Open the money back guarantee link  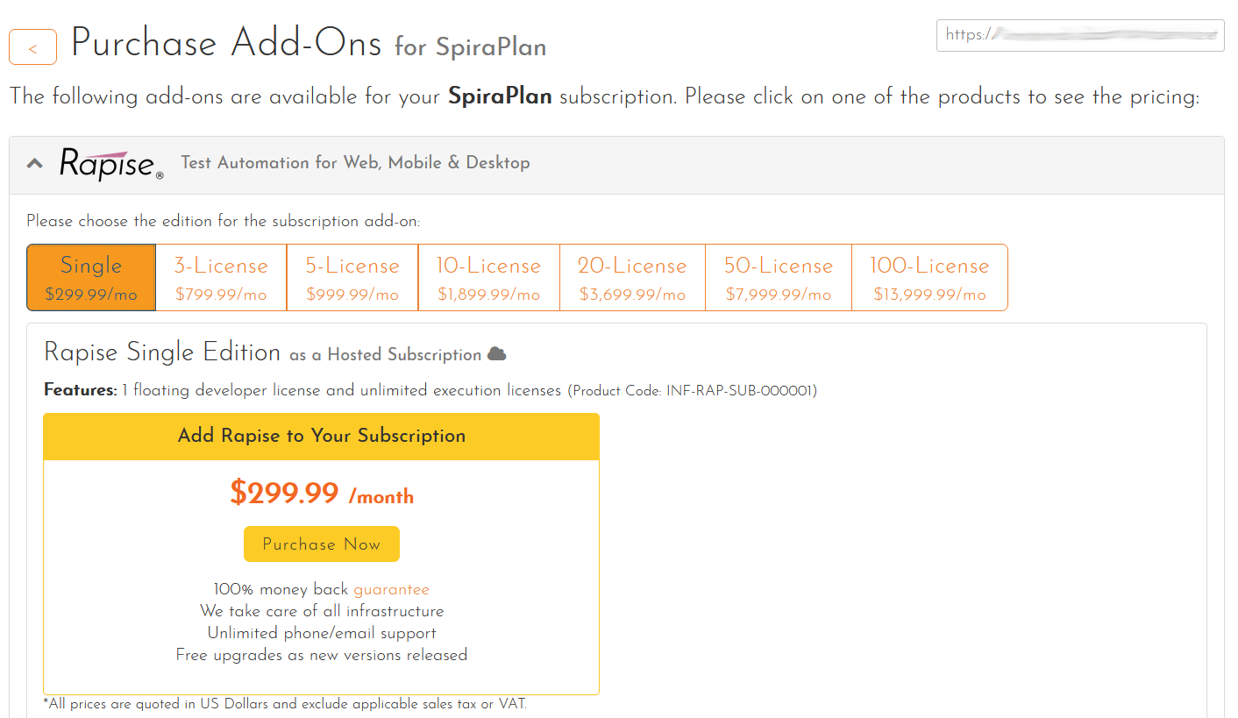point(391,589)
